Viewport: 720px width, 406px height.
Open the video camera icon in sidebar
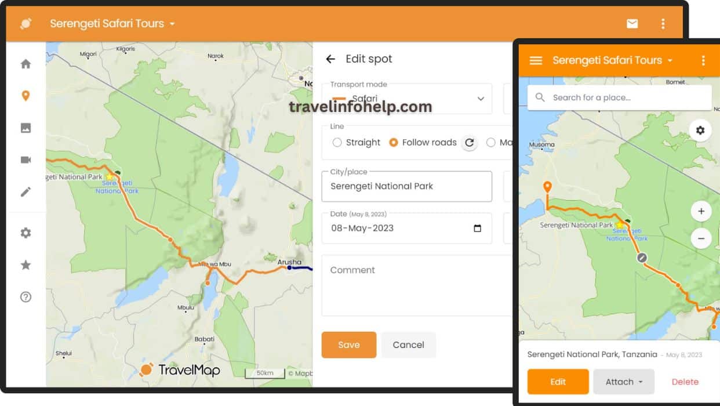tap(26, 159)
